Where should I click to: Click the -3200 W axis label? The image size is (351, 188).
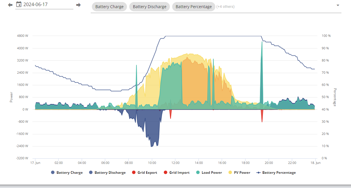click(22, 158)
